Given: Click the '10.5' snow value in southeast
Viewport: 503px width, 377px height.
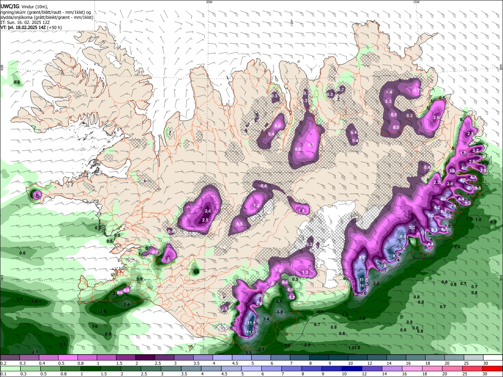Looking at the screenshot, I should click(363, 280).
